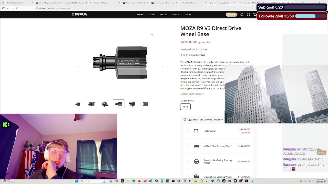Select the second product thumbnail
Viewport: 328px width, 184px height.
[x=91, y=104]
